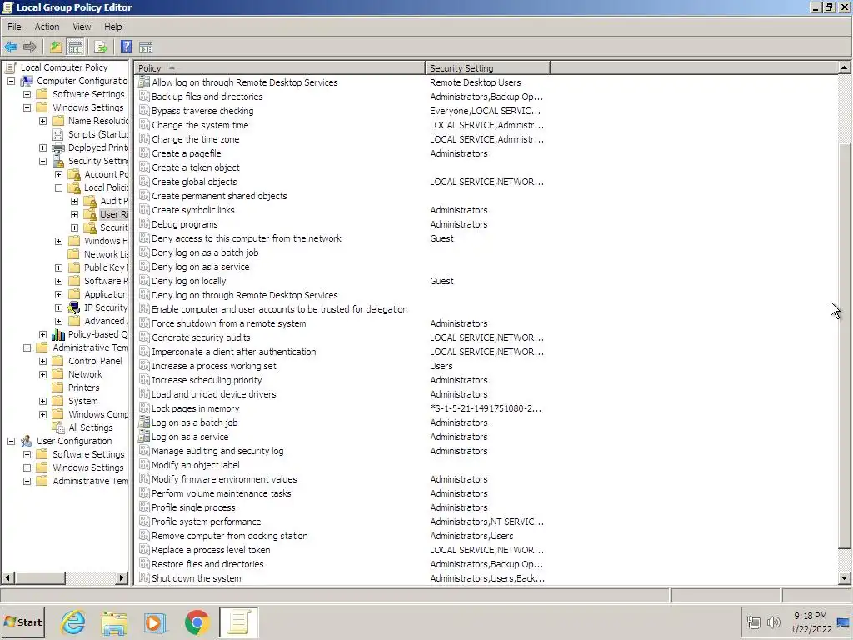This screenshot has width=853, height=640.
Task: Click the Local Computer Policy root icon
Action: pos(10,67)
